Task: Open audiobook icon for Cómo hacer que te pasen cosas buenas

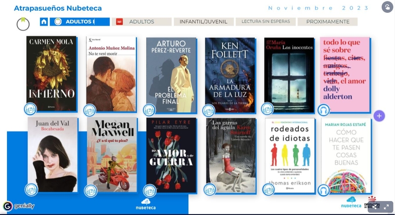Action: (x=324, y=190)
